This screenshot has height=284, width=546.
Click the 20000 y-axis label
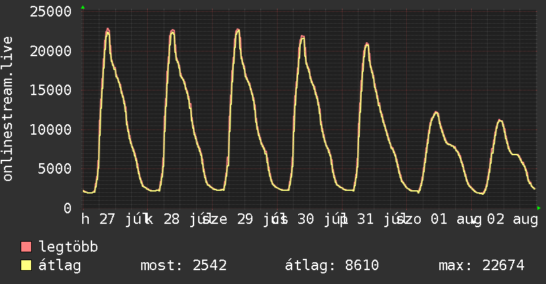pyautogui.click(x=50, y=51)
